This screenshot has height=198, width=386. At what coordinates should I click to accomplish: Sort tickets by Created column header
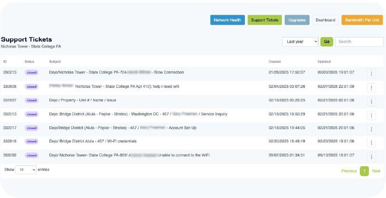tap(275, 62)
